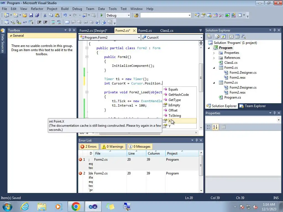The image size is (283, 212).
Task: Click the Alphabetical sort icon in Properties panel
Action: pyautogui.click(x=215, y=127)
